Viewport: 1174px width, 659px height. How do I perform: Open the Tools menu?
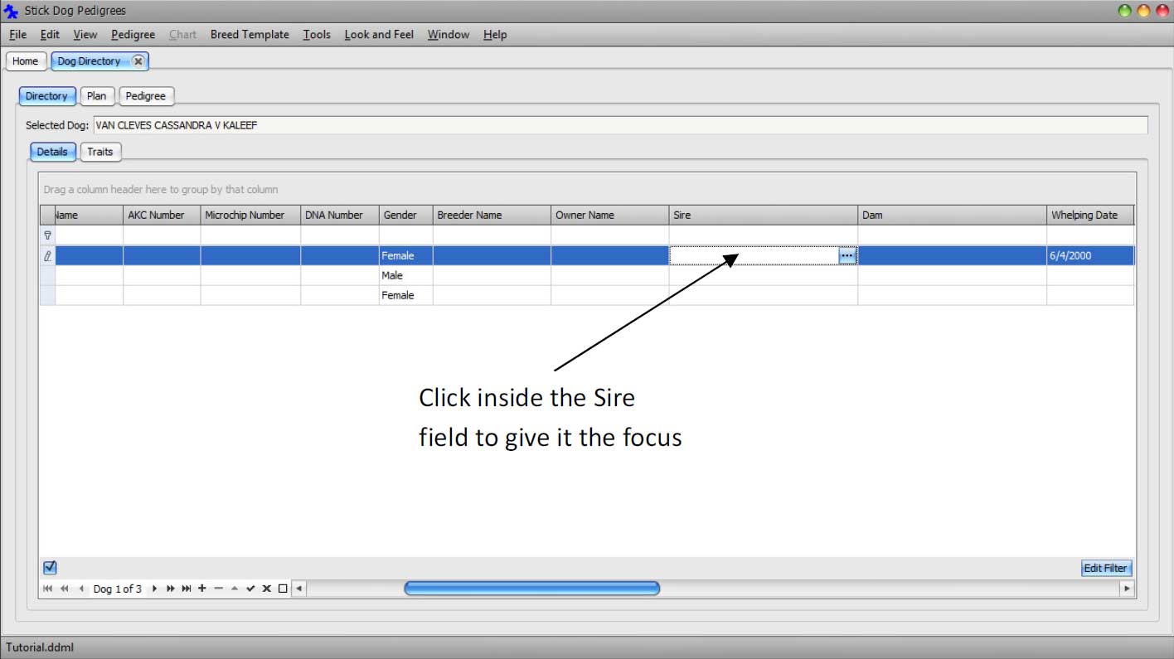[x=316, y=35]
